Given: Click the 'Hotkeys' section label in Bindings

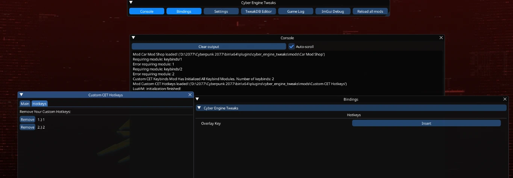Looking at the screenshot, I should point(354,115).
